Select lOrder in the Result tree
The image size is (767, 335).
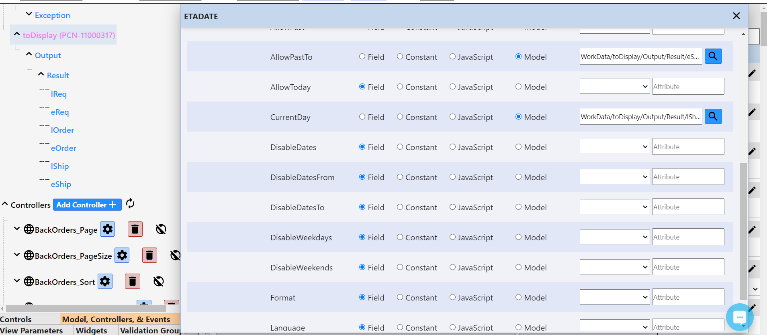tap(62, 130)
